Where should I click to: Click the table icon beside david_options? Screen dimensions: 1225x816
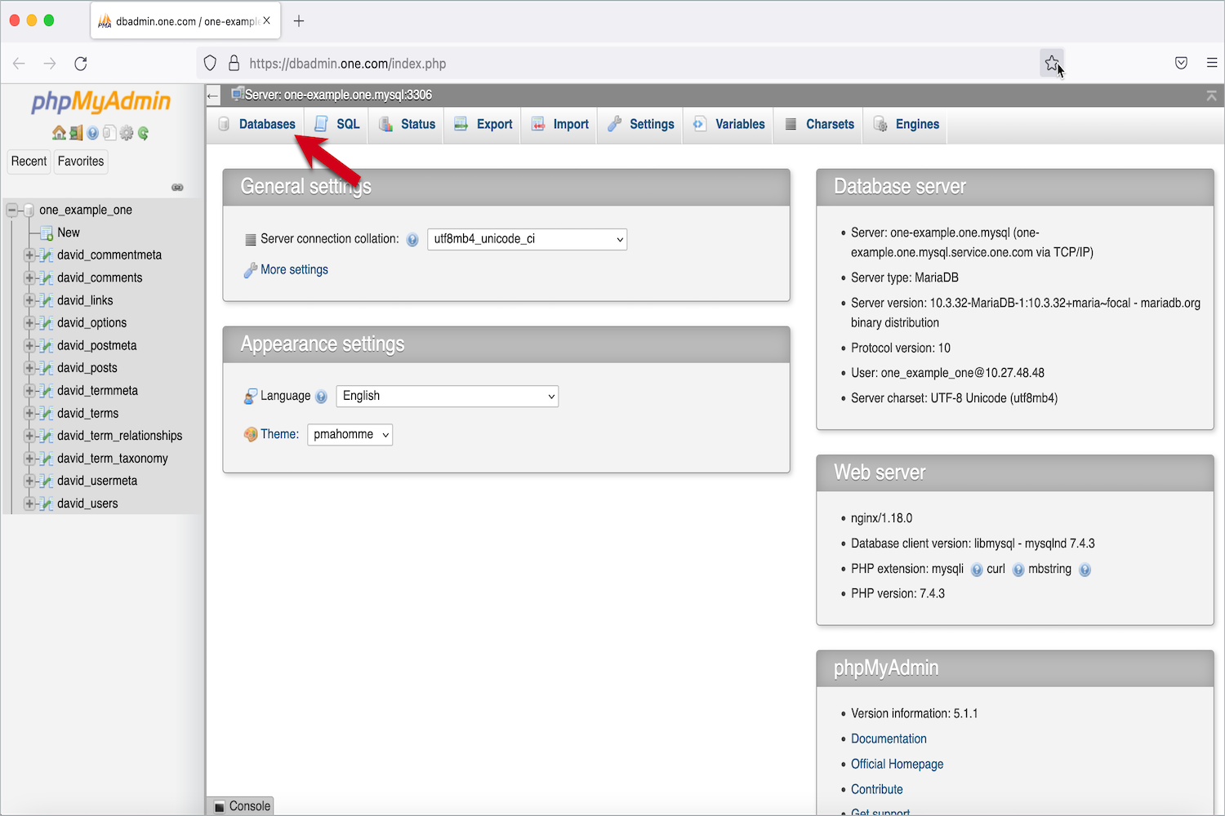[47, 323]
